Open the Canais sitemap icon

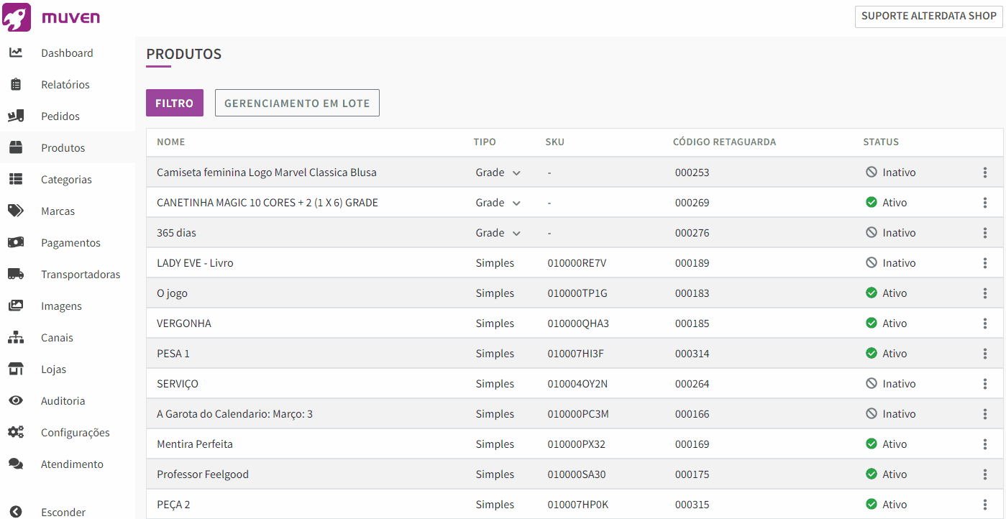tap(16, 337)
